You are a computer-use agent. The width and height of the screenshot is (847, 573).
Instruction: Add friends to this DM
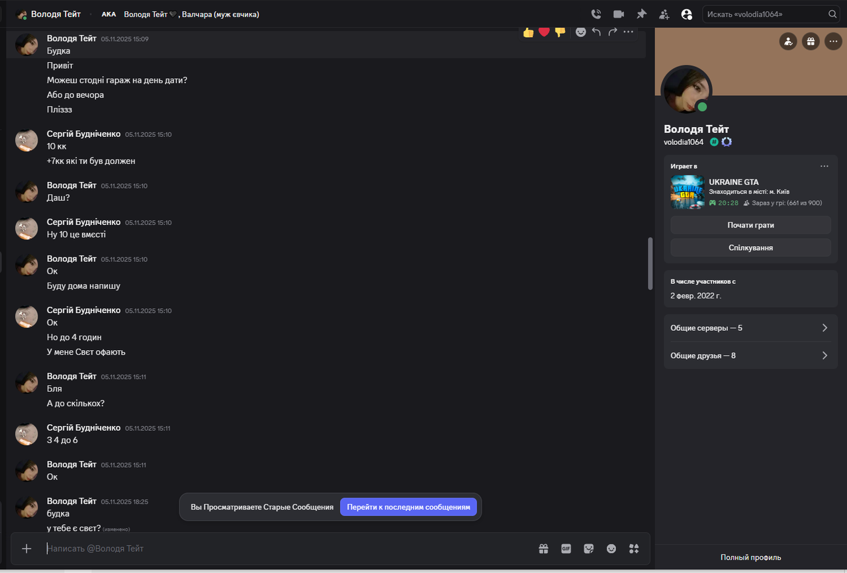coord(664,14)
